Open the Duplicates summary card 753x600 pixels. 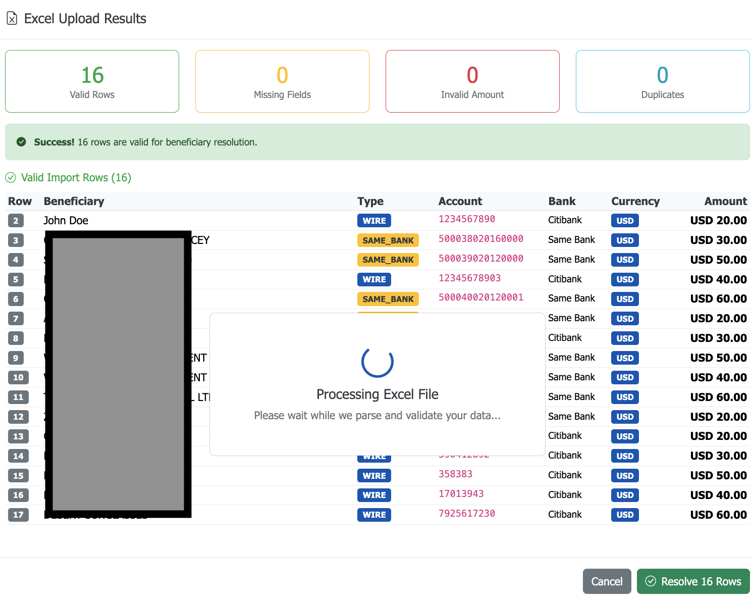(x=663, y=81)
